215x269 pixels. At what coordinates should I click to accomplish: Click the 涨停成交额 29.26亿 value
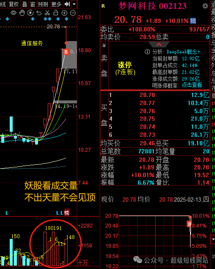tap(191, 79)
